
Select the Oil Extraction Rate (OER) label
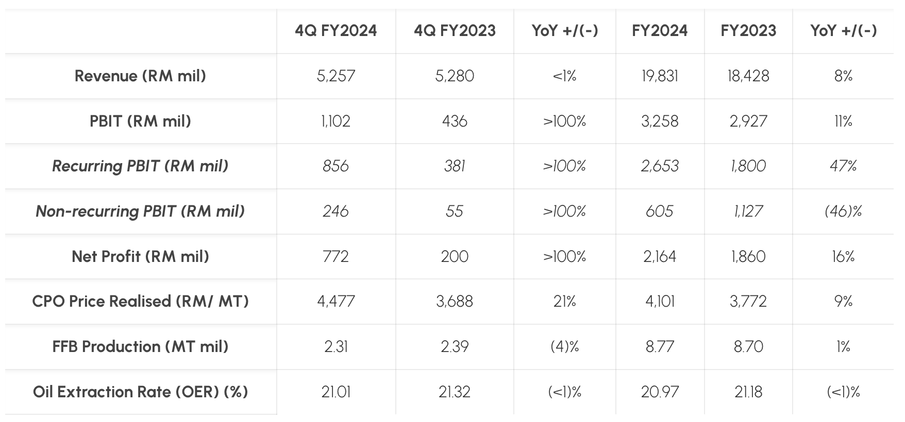pyautogui.click(x=140, y=392)
